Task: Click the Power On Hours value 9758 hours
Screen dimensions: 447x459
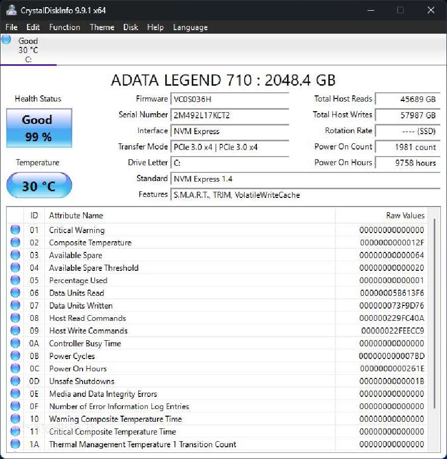Action: (408, 163)
